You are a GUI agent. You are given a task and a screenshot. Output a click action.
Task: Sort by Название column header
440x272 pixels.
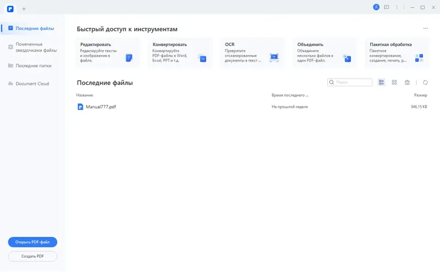click(85, 95)
